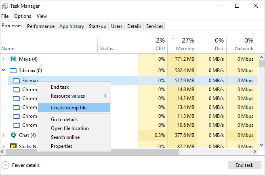Viewport: 265px width, 175px height.
Task: Open the View menu
Action: tap(42, 16)
